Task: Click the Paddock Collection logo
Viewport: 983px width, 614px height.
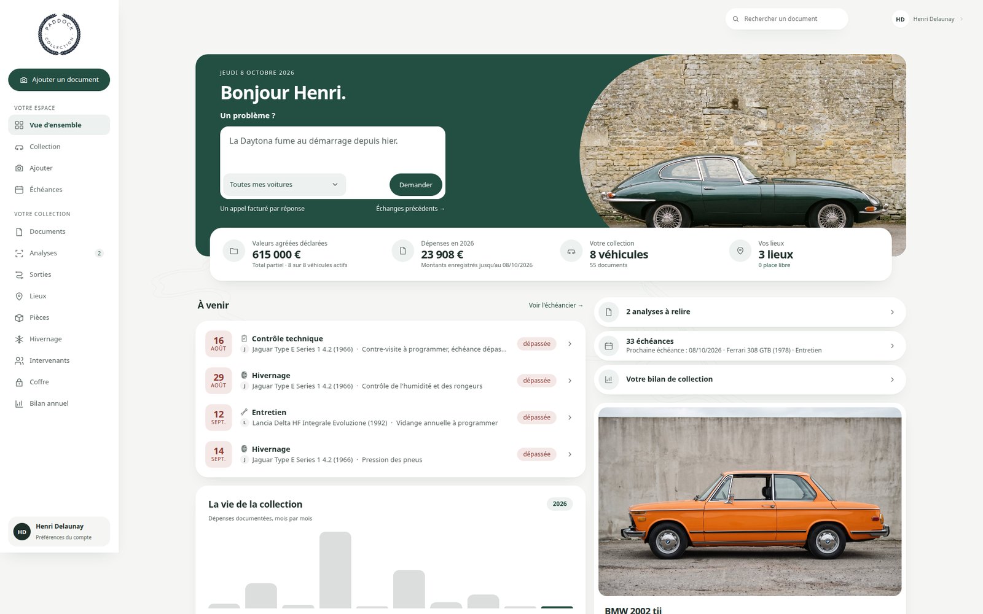Action: pos(59,34)
